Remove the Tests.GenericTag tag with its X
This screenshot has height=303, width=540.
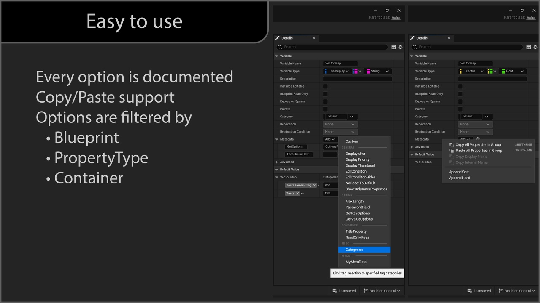(x=314, y=185)
